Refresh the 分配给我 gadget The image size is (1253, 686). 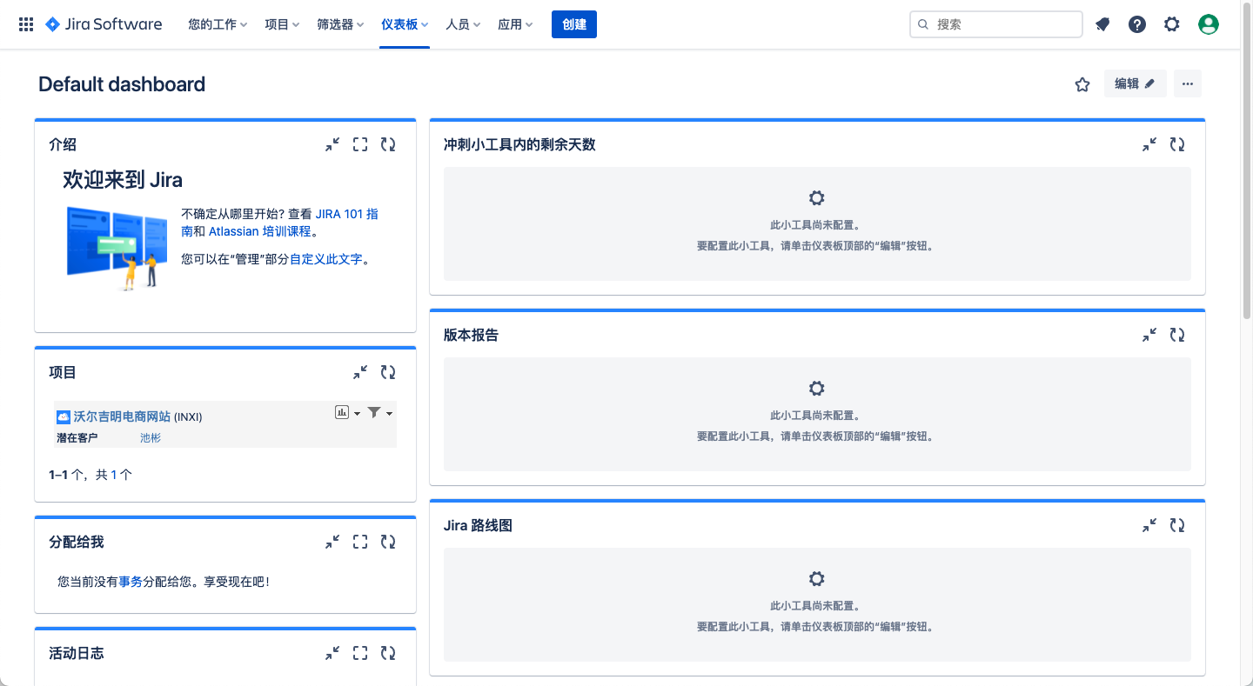click(388, 542)
